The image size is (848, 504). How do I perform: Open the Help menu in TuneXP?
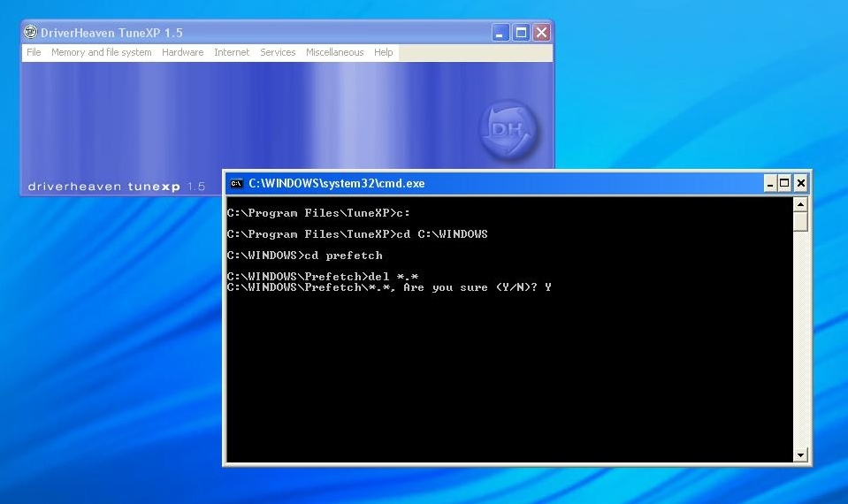383,53
